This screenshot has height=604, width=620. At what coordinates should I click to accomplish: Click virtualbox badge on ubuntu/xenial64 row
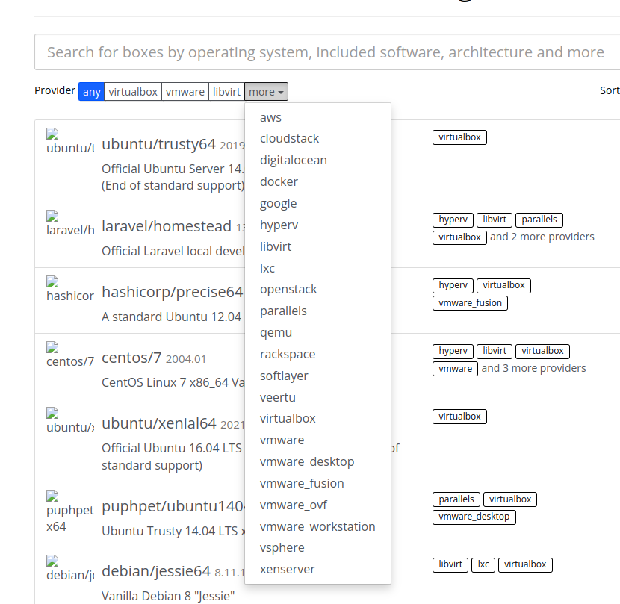(459, 417)
